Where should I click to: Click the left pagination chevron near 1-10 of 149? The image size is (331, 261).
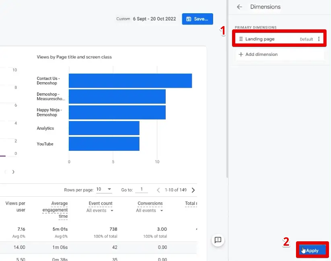(158, 190)
